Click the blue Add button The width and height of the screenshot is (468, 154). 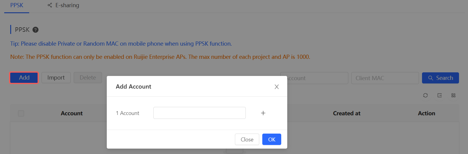click(24, 78)
